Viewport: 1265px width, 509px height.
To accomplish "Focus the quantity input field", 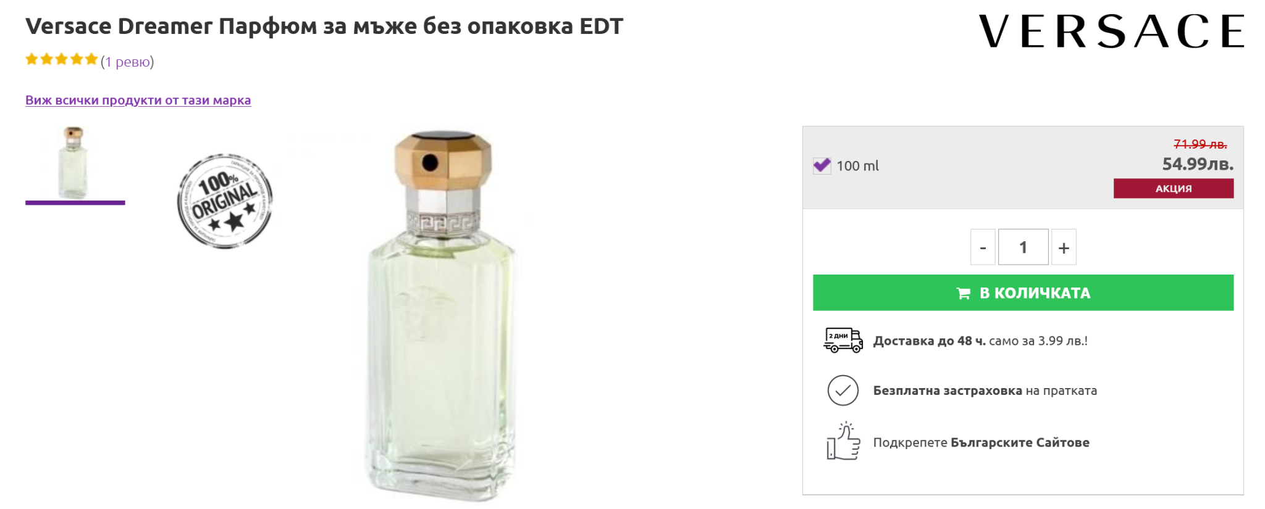I will pos(1023,247).
